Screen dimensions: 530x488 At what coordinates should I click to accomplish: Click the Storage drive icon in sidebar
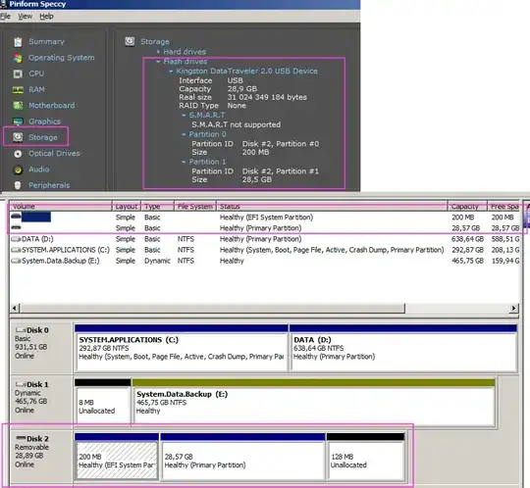click(18, 137)
